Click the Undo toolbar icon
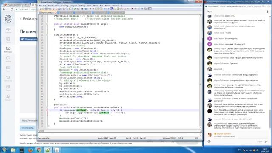Image resolution: width=272 pixels, height=153 pixels. (74, 8)
